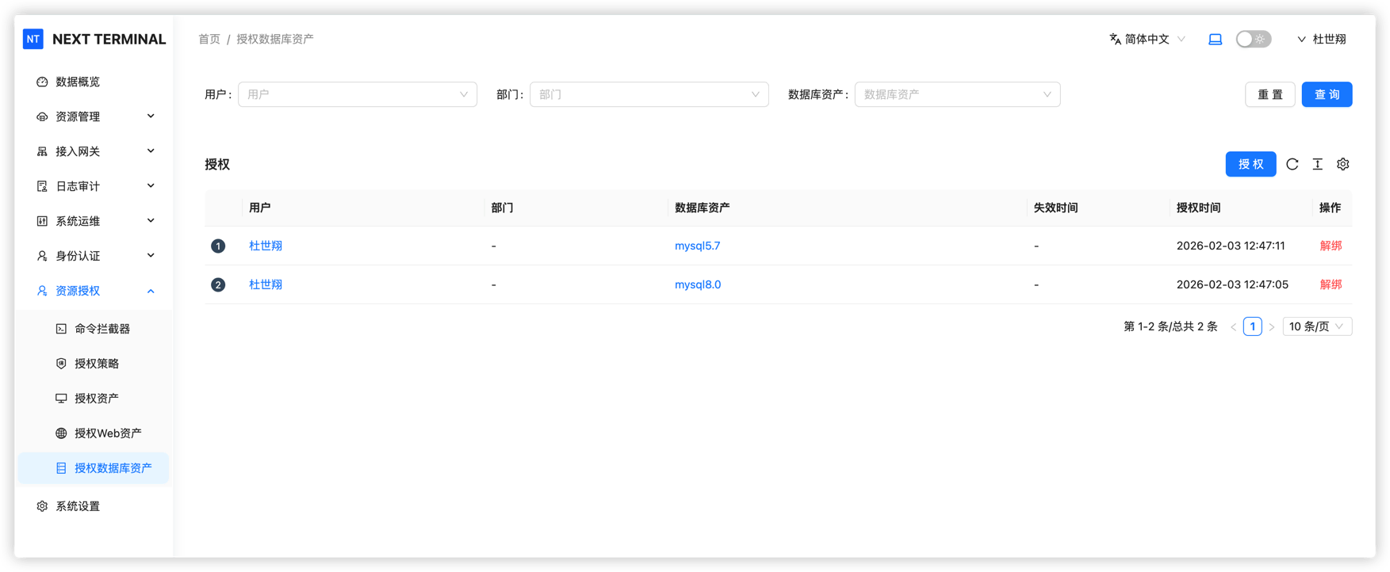Click the refresh icon above the table
The width and height of the screenshot is (1390, 572).
click(1292, 164)
